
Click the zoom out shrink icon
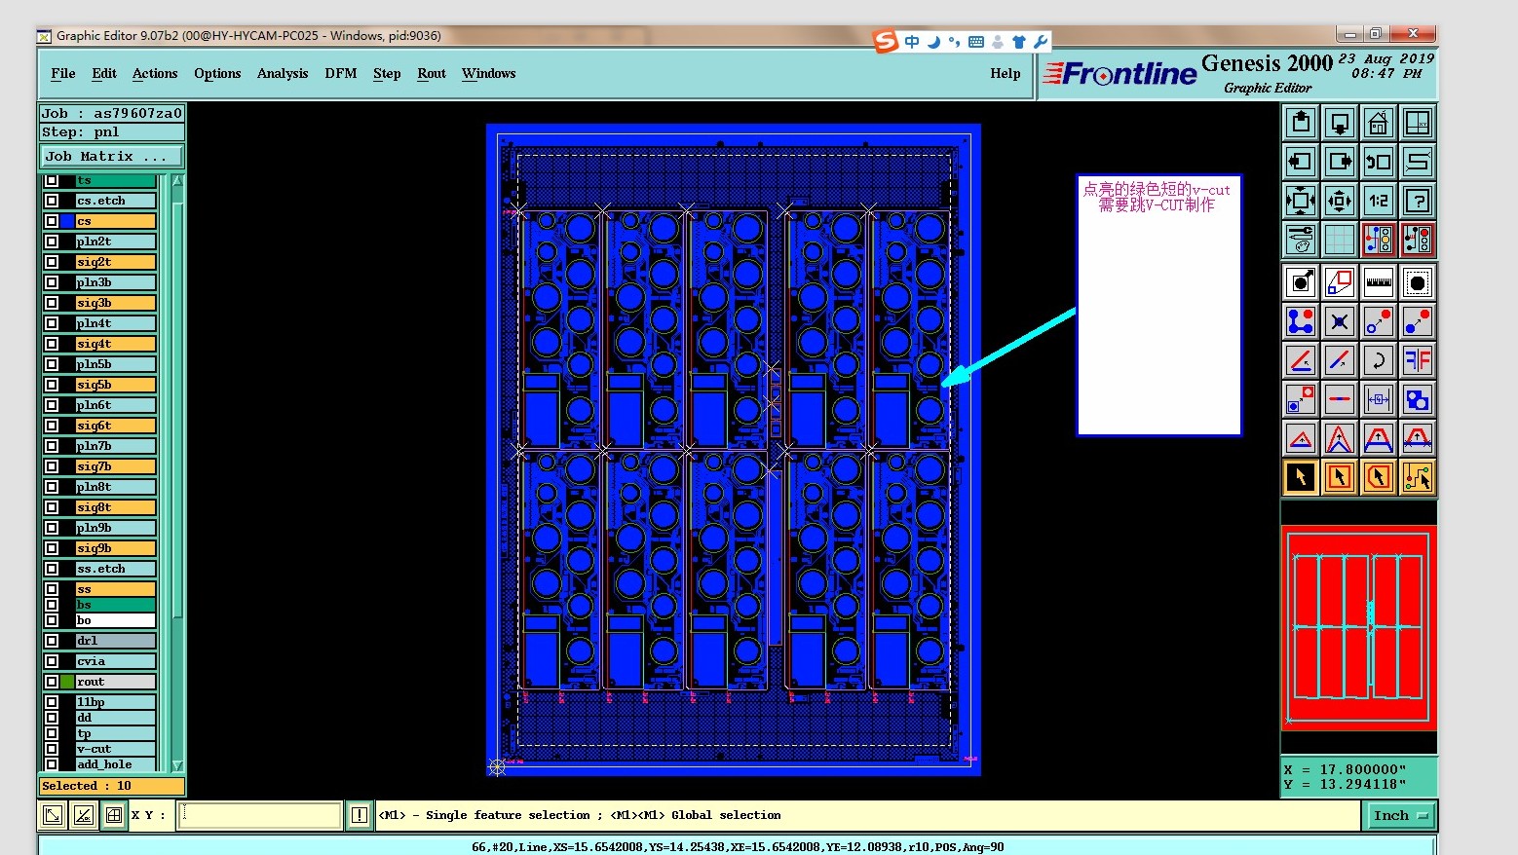point(1340,201)
